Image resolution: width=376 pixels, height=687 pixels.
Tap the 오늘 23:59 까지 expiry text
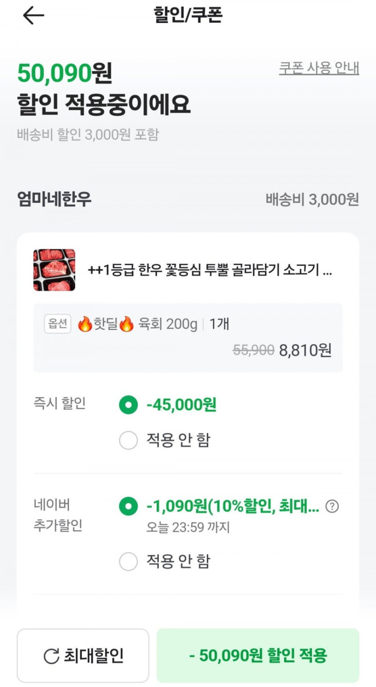tap(188, 527)
